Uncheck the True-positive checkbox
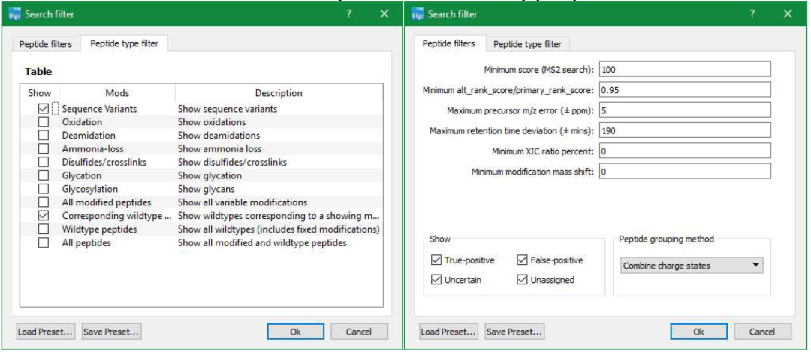The height and width of the screenshot is (354, 811). click(x=436, y=260)
